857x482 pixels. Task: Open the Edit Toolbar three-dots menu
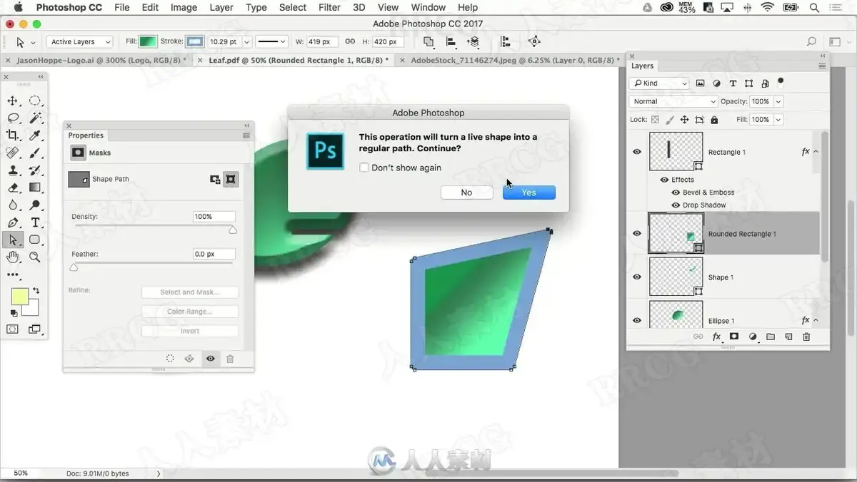pyautogui.click(x=13, y=275)
